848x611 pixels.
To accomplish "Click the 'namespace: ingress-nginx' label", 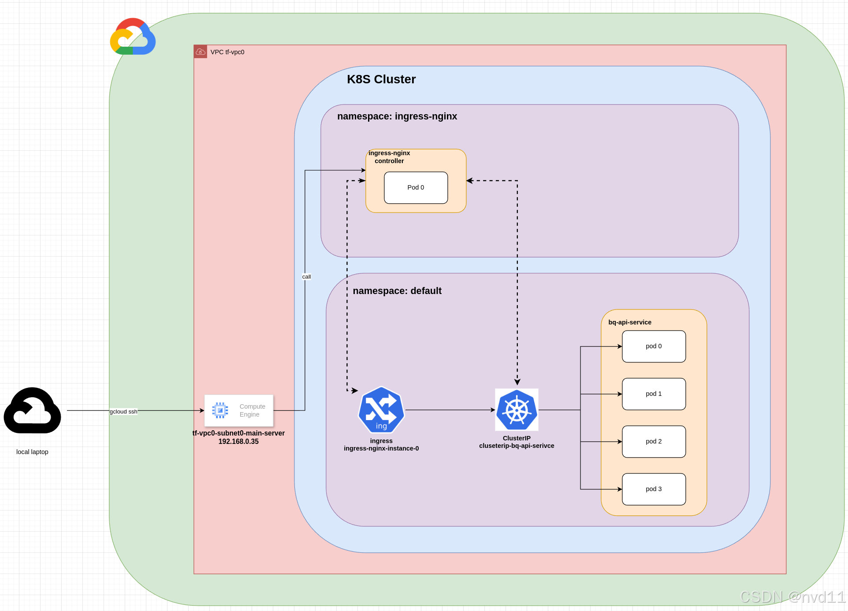I will [x=397, y=116].
